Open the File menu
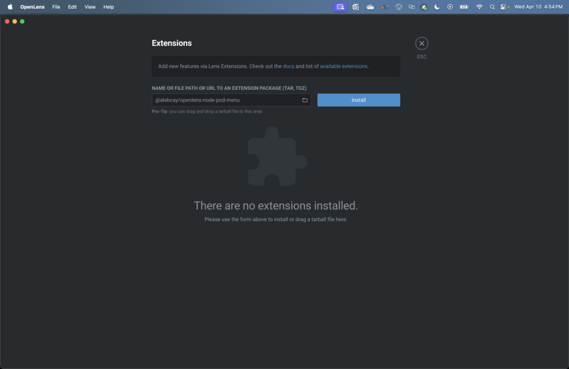This screenshot has width=569, height=369. (56, 7)
